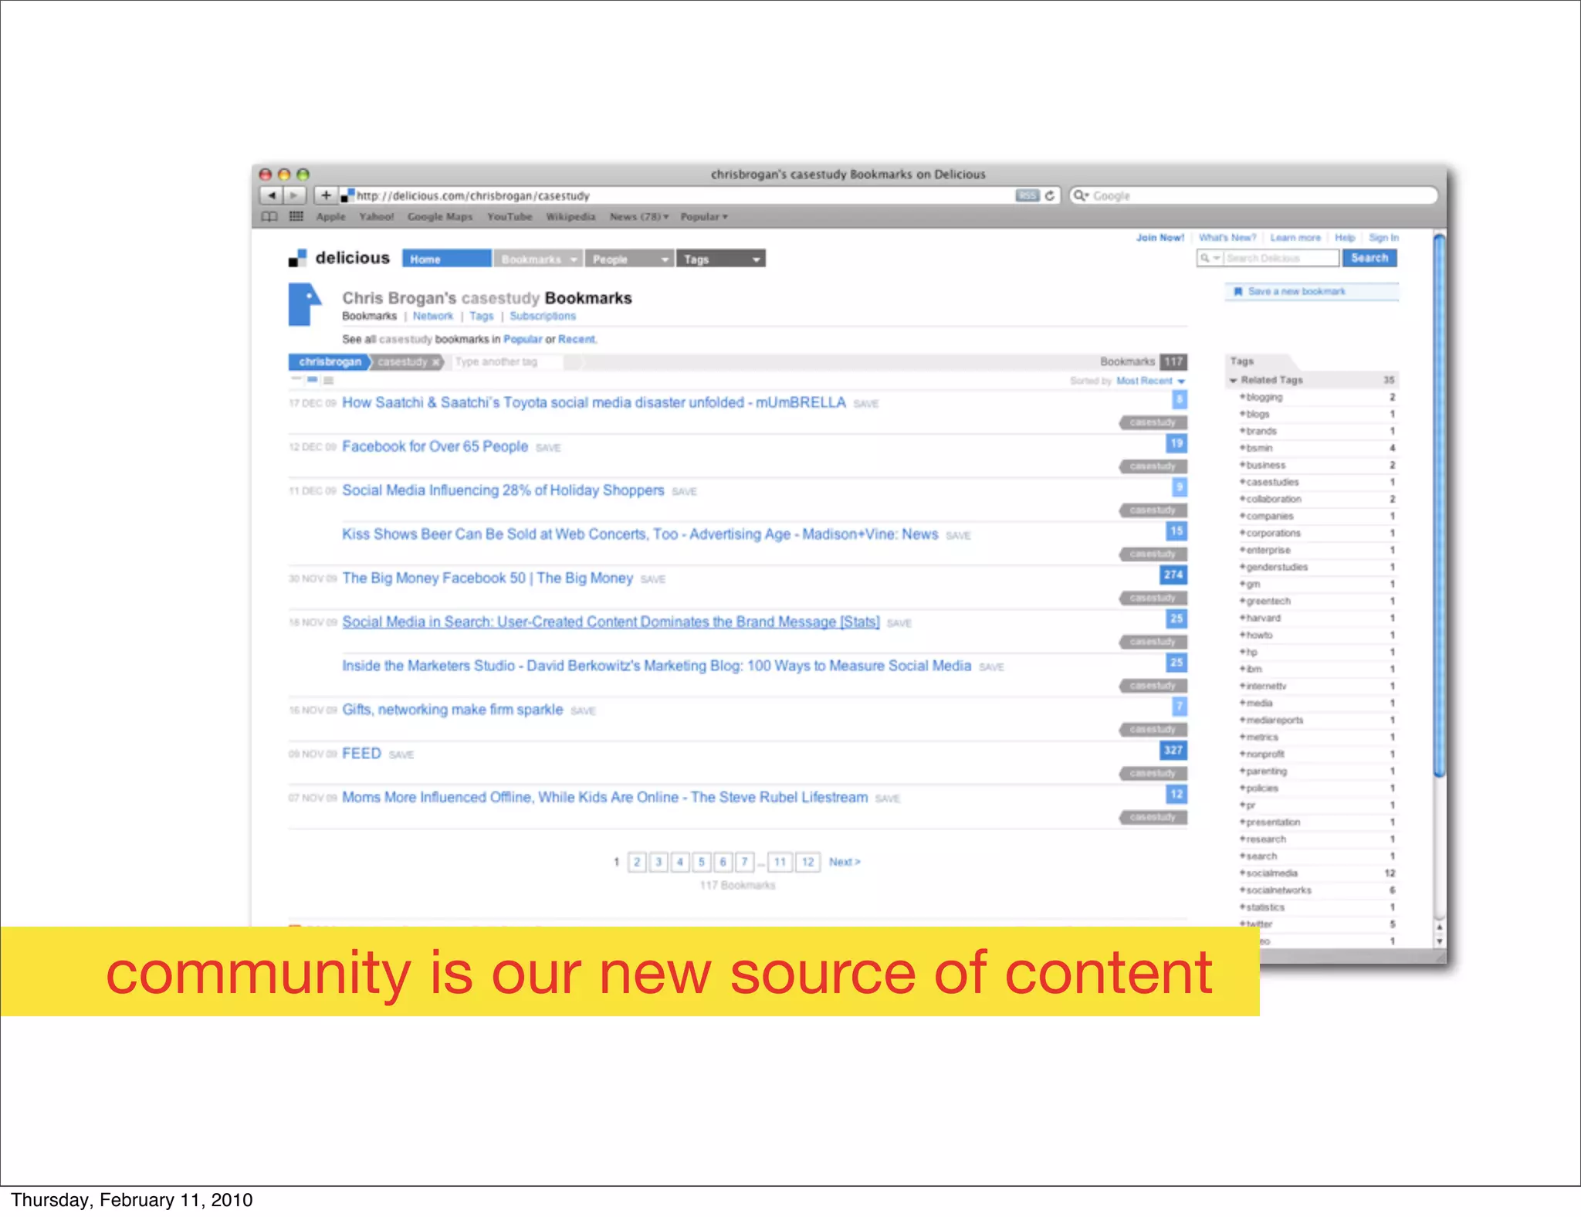Go to page 2 of bookmarks

pyautogui.click(x=637, y=862)
